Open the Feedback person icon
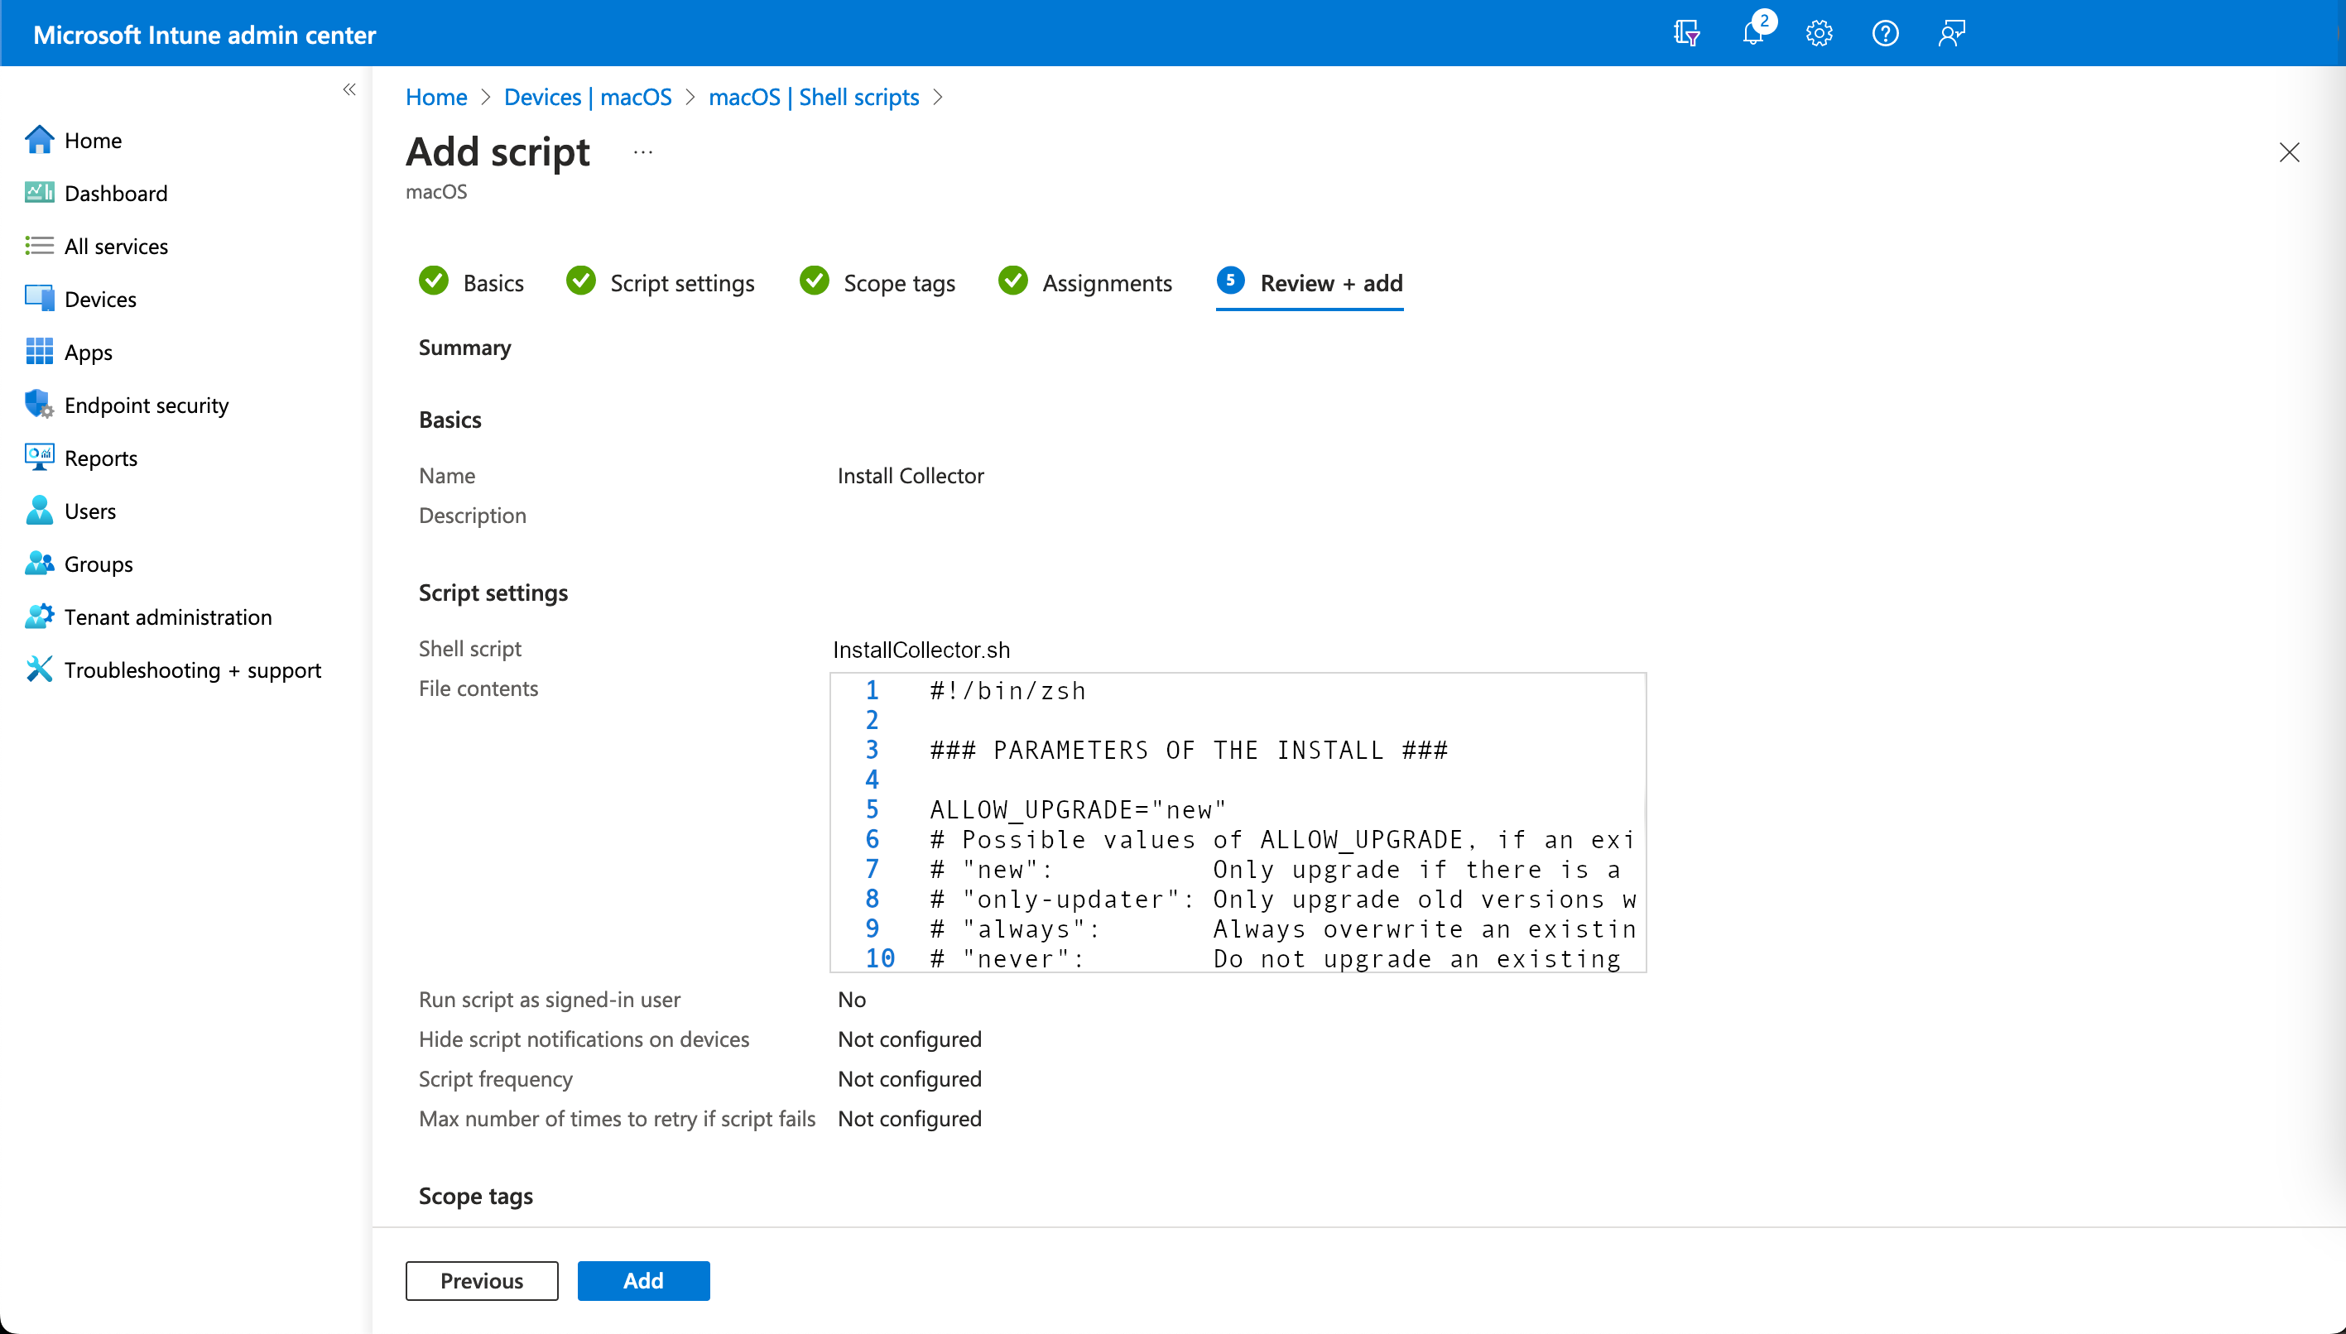 click(1951, 34)
